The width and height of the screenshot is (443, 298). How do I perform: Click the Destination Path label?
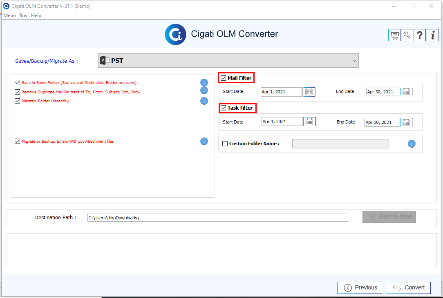click(56, 218)
